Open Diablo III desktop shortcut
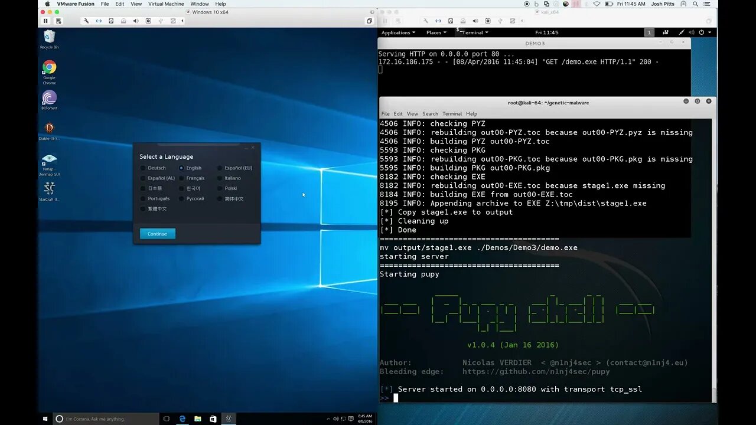Screen dimensions: 756x425 tap(50, 131)
